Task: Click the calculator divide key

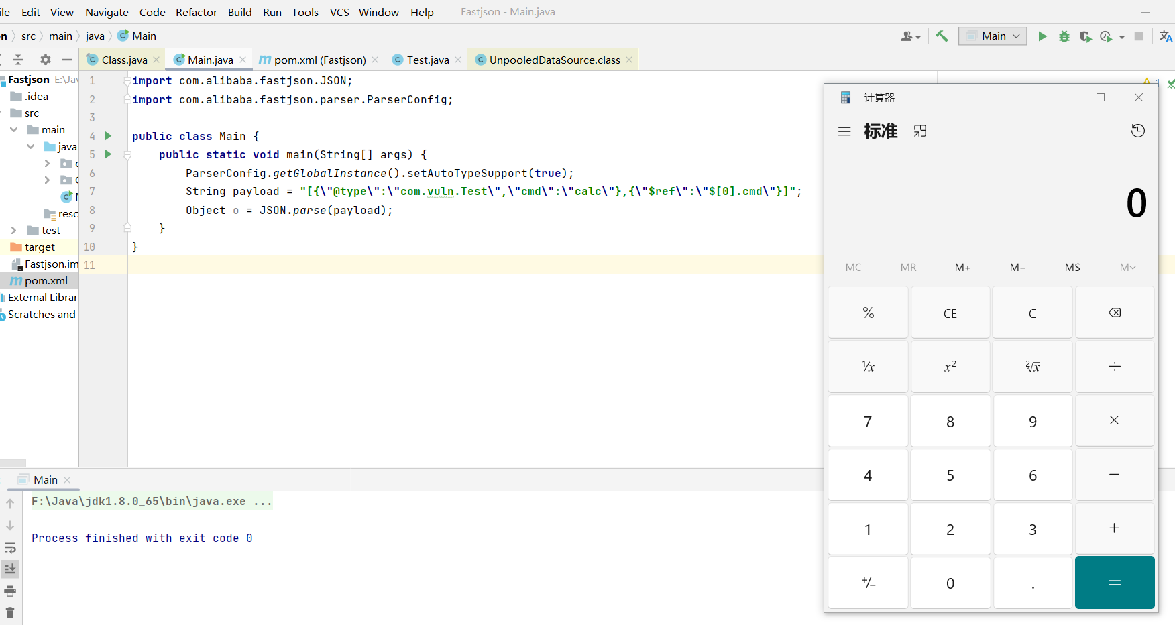Action: pos(1115,366)
